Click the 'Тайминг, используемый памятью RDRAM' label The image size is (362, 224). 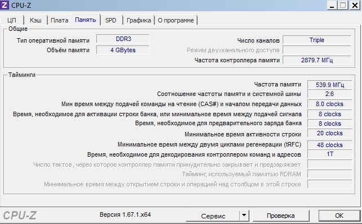click(242, 174)
